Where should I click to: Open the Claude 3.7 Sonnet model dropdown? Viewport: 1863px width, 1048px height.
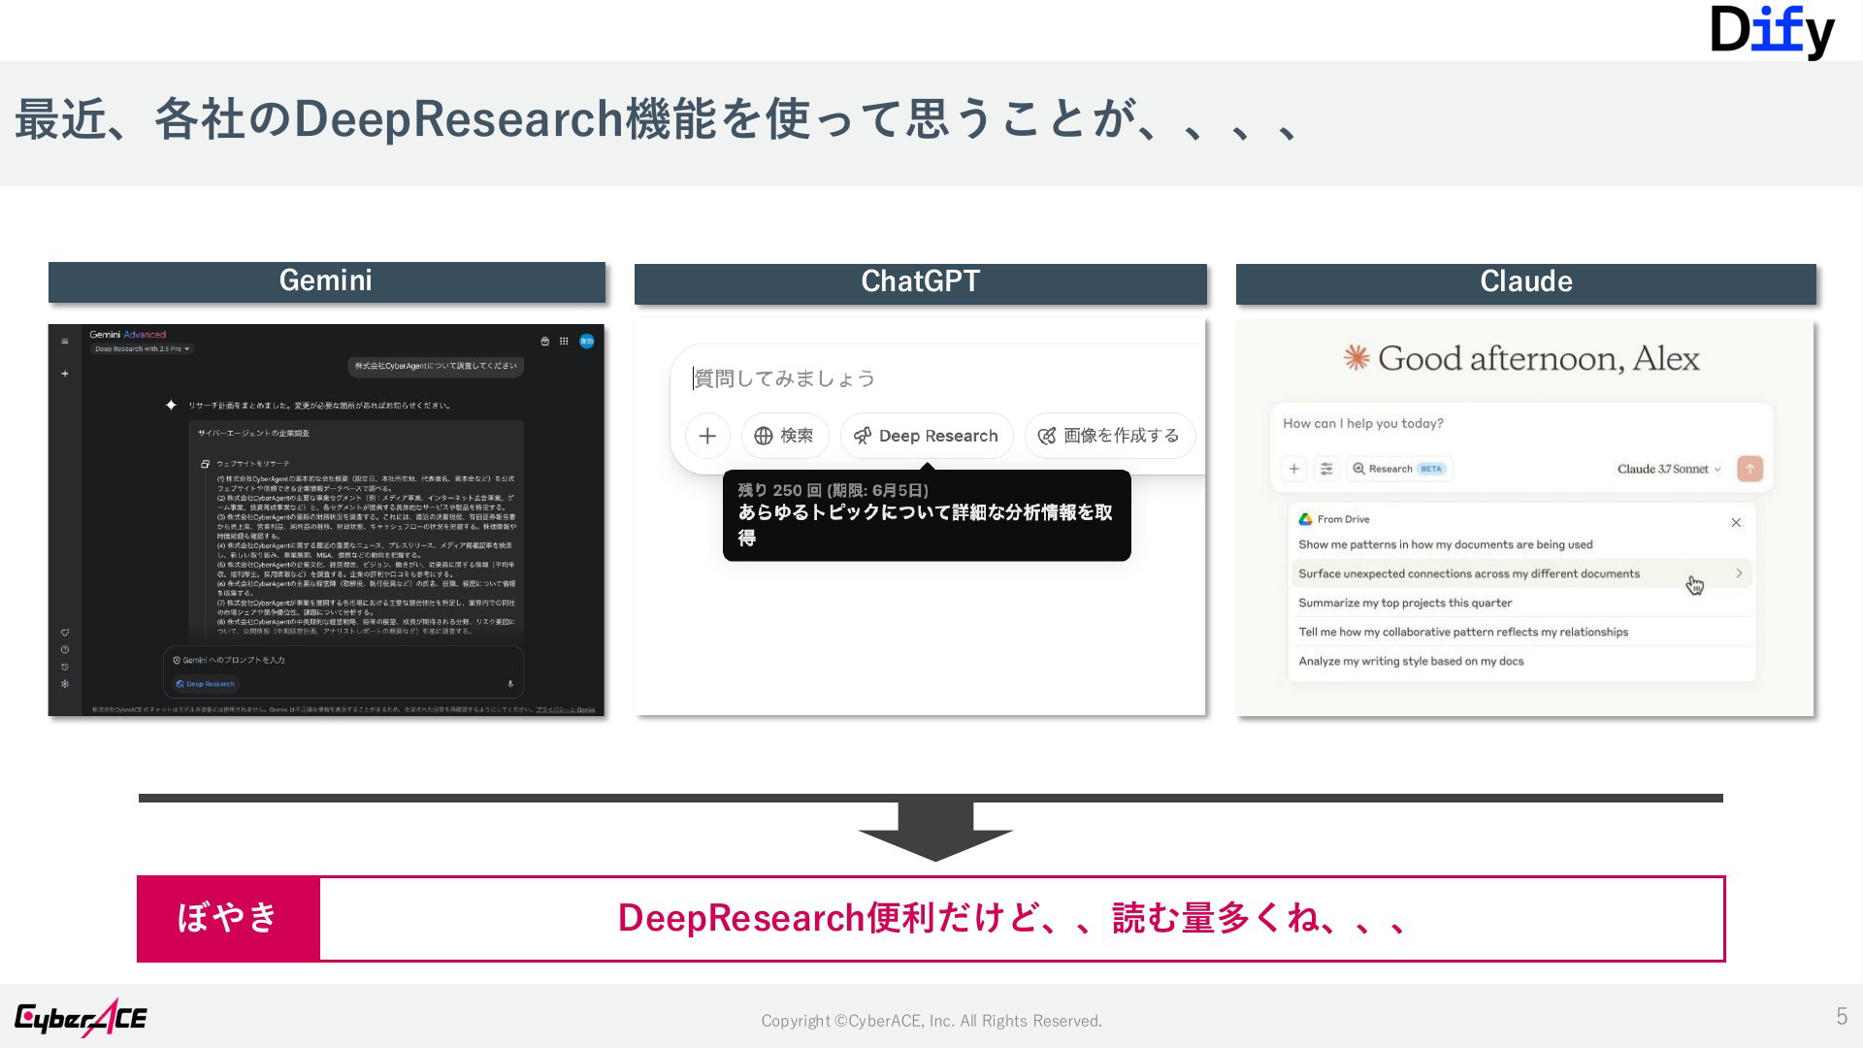coord(1669,469)
